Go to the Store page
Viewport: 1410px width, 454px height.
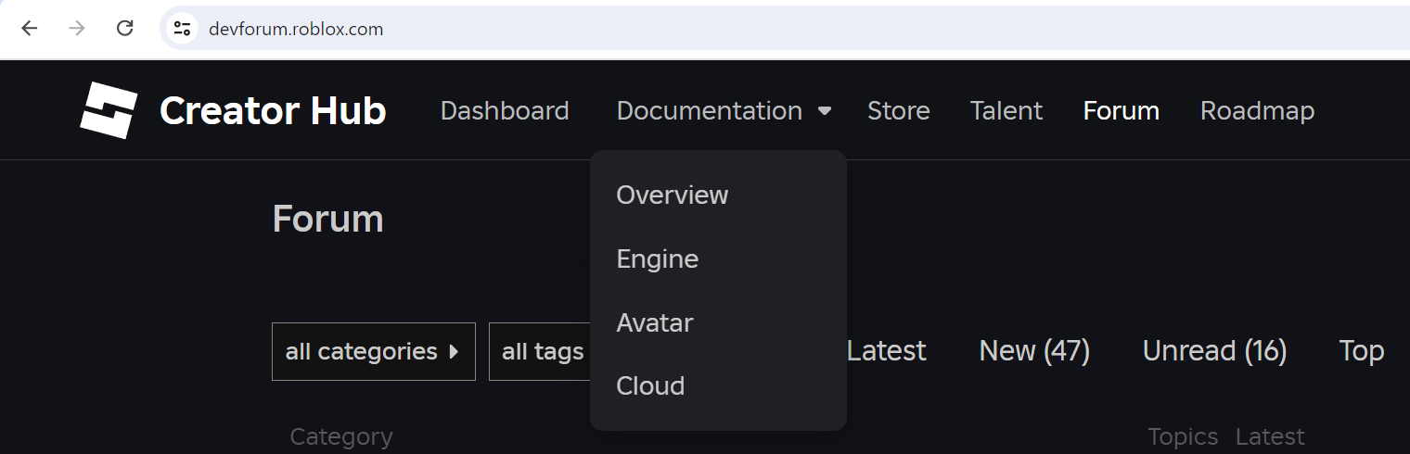[898, 111]
